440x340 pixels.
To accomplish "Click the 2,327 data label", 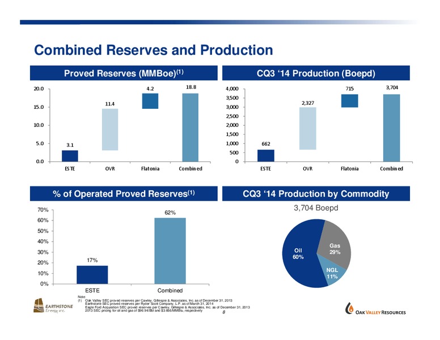I will (308, 103).
